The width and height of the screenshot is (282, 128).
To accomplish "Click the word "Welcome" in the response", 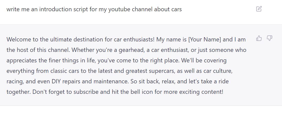I will (17, 39).
